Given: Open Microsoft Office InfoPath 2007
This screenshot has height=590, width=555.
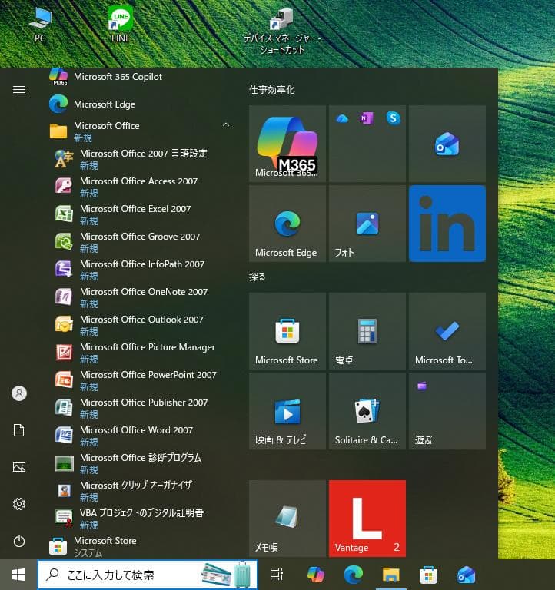Looking at the screenshot, I should click(x=140, y=270).
